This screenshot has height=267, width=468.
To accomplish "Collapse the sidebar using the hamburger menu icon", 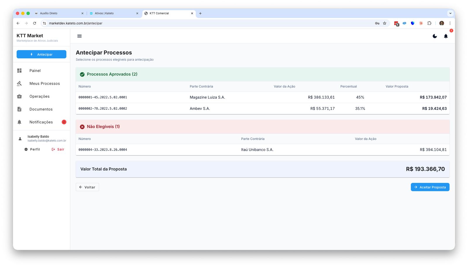I will (x=79, y=36).
